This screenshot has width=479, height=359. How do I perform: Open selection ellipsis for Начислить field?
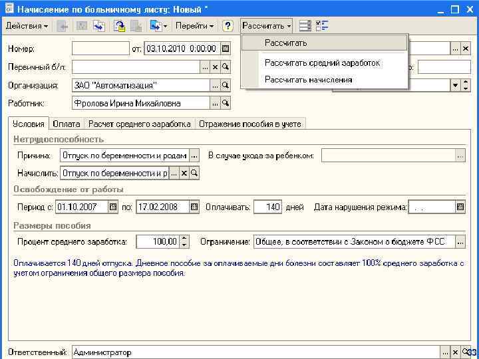tap(174, 173)
